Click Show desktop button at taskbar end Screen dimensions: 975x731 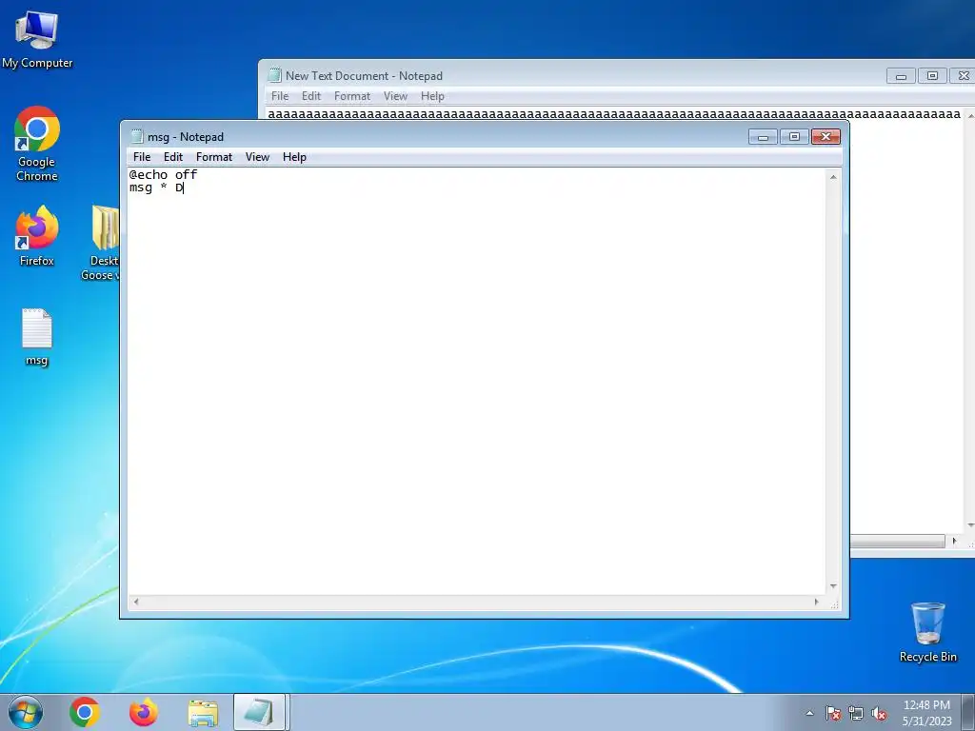coord(968,712)
